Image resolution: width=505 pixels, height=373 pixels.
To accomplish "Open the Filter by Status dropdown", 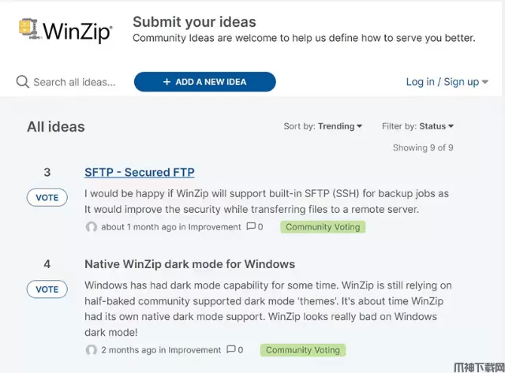I will click(x=417, y=126).
